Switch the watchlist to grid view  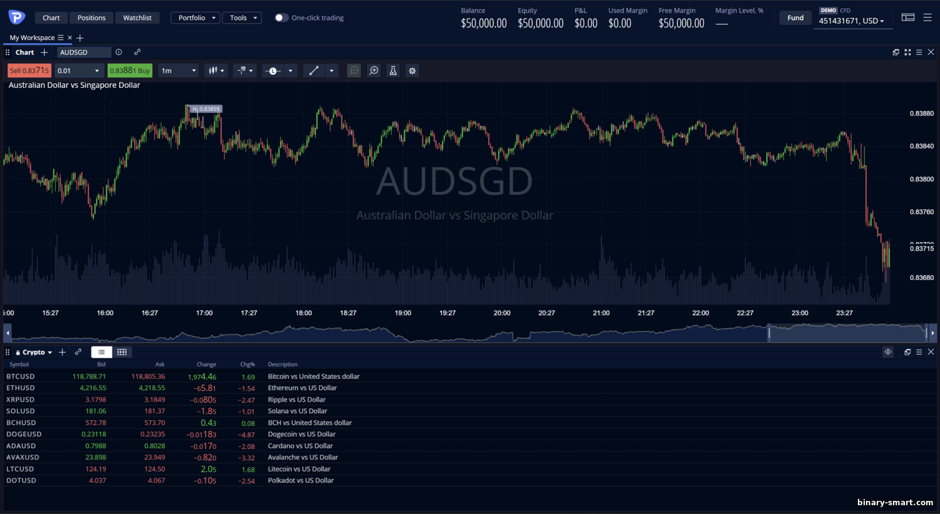(x=122, y=352)
